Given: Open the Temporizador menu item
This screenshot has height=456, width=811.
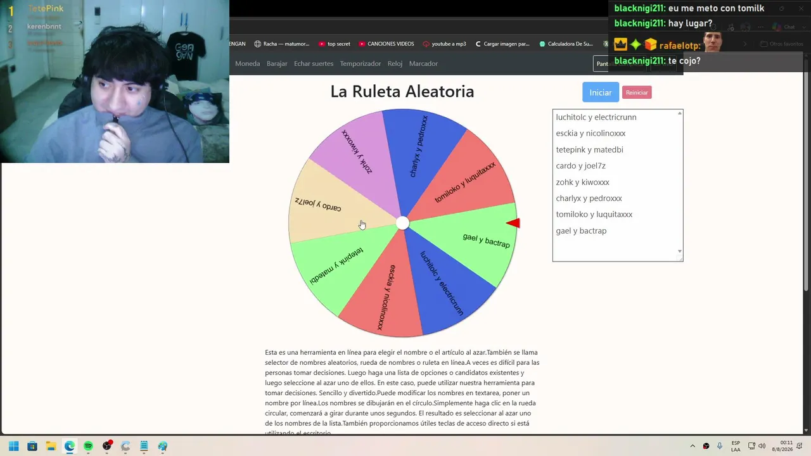Looking at the screenshot, I should coord(361,63).
